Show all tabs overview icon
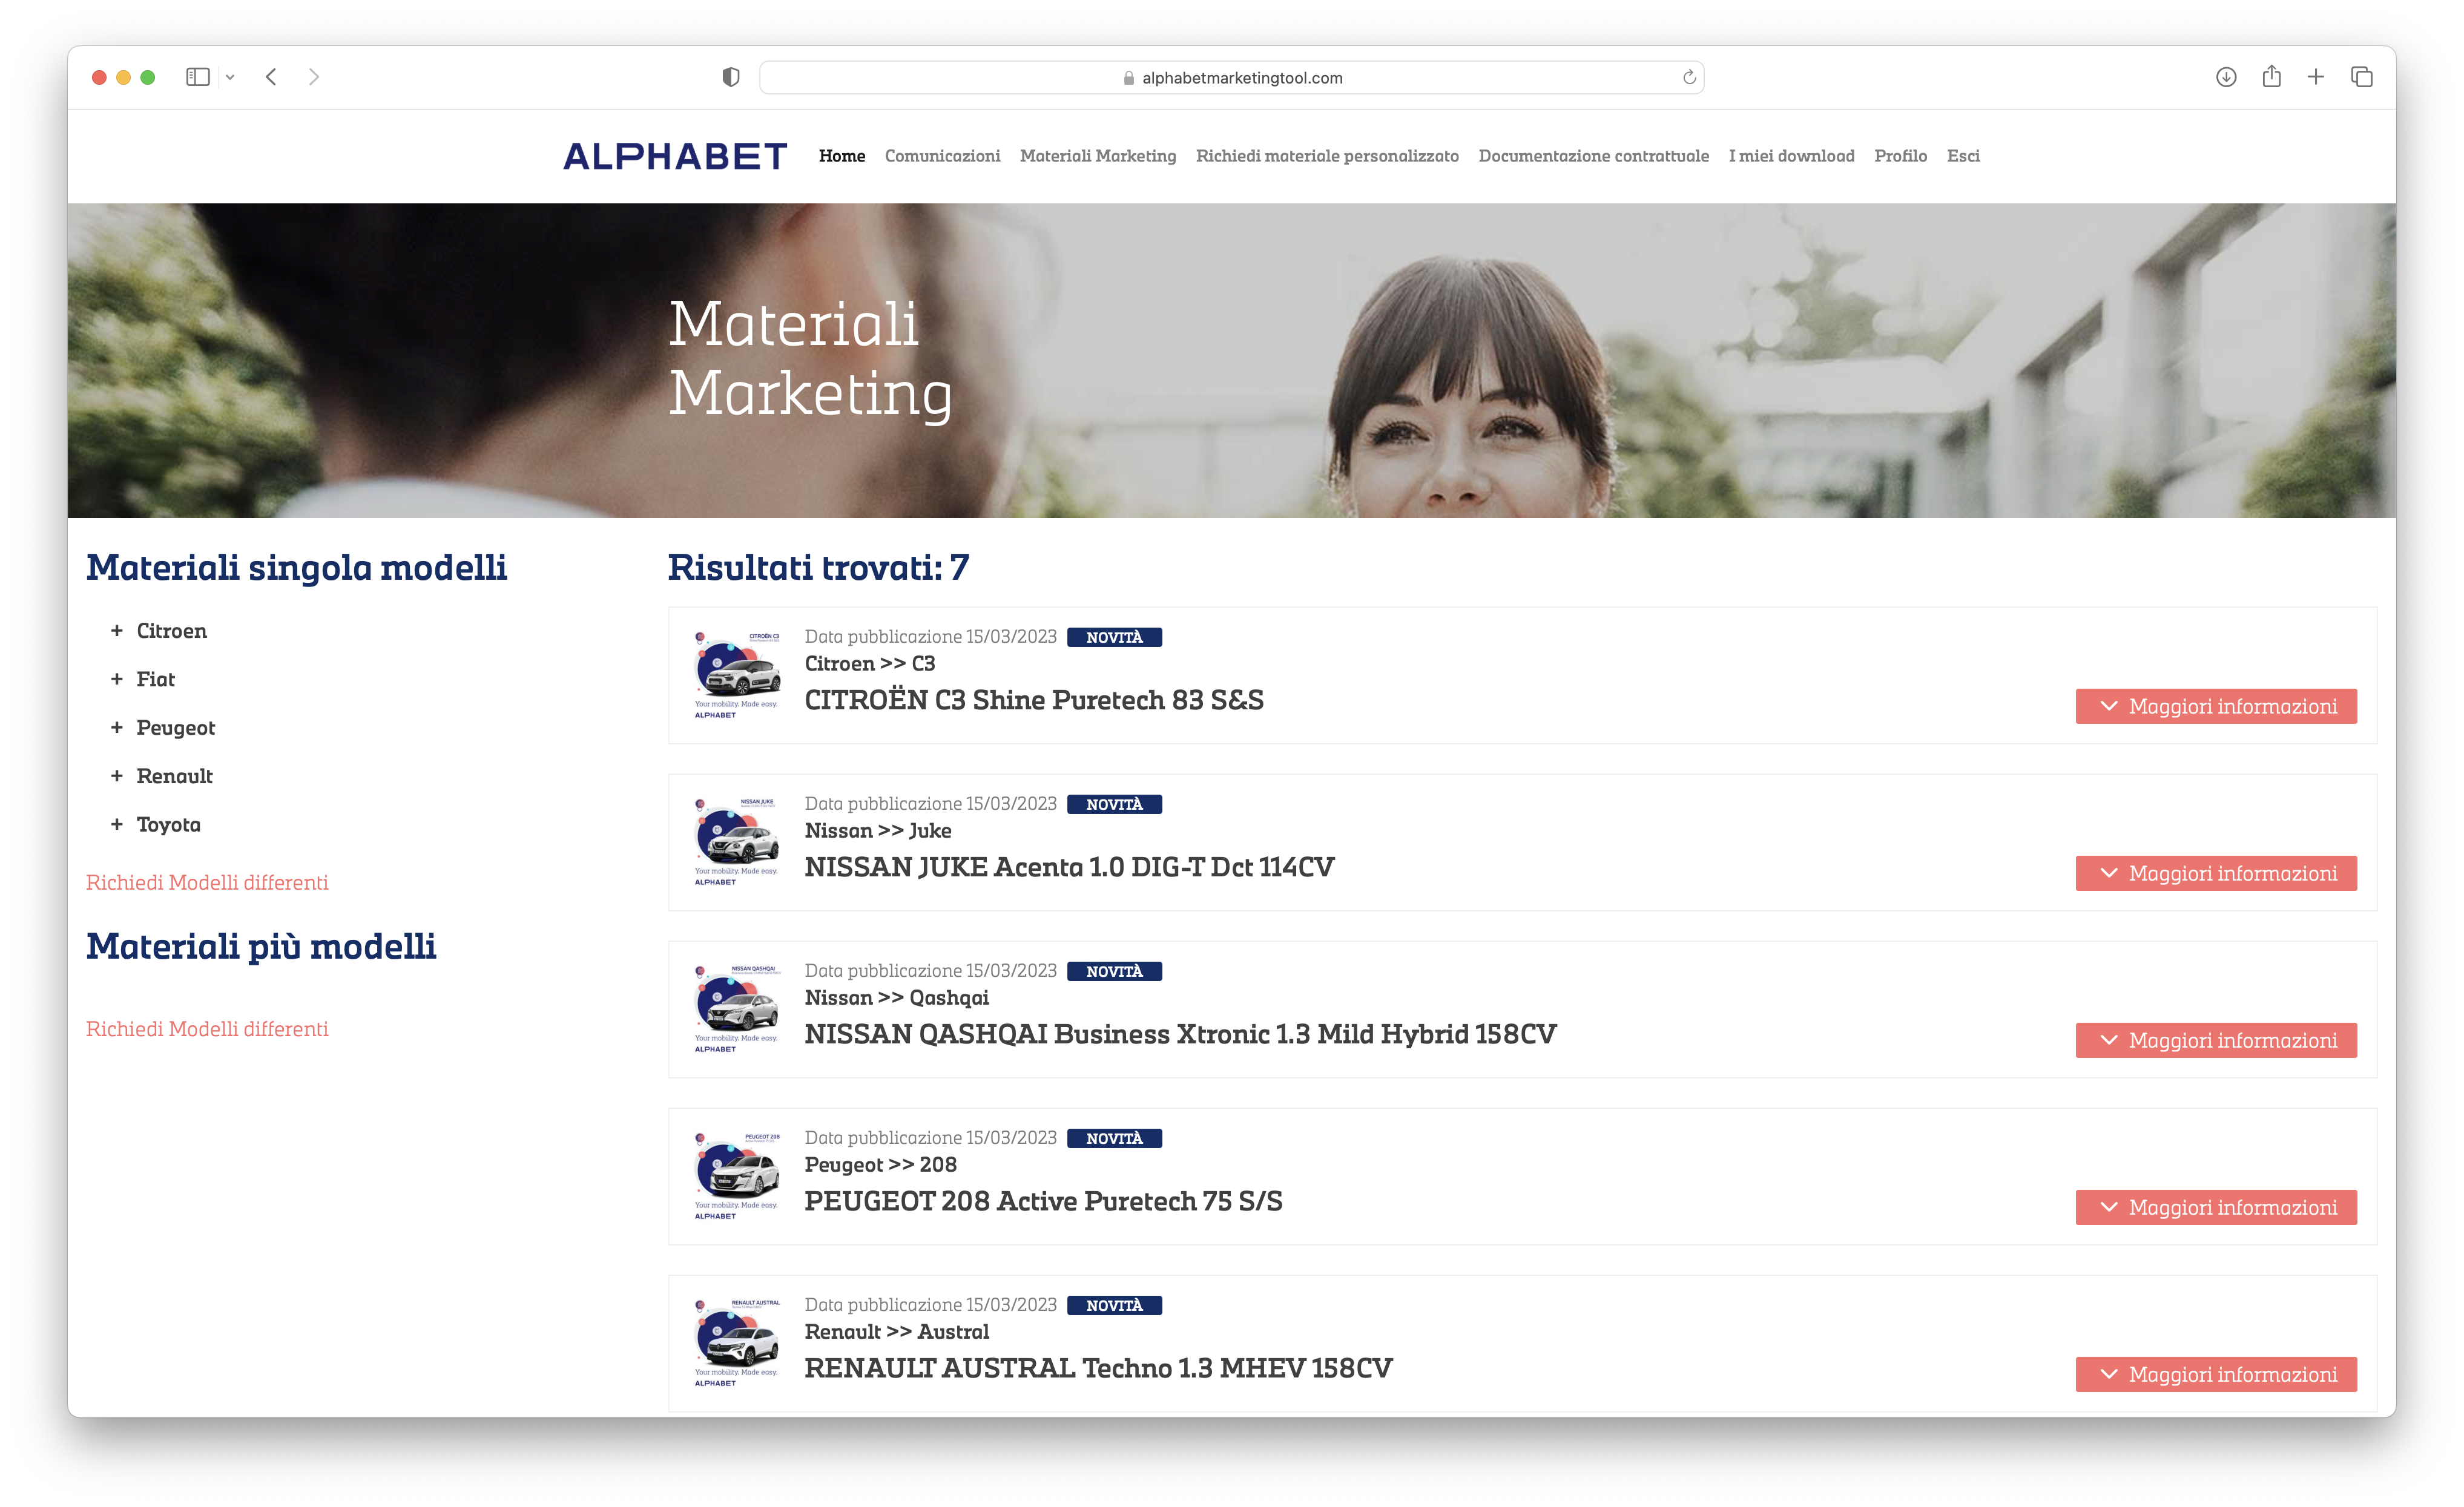 [2361, 77]
